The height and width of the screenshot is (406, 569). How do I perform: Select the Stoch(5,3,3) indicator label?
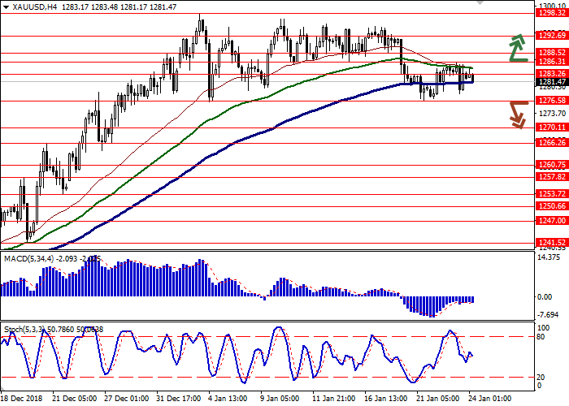pyautogui.click(x=24, y=330)
